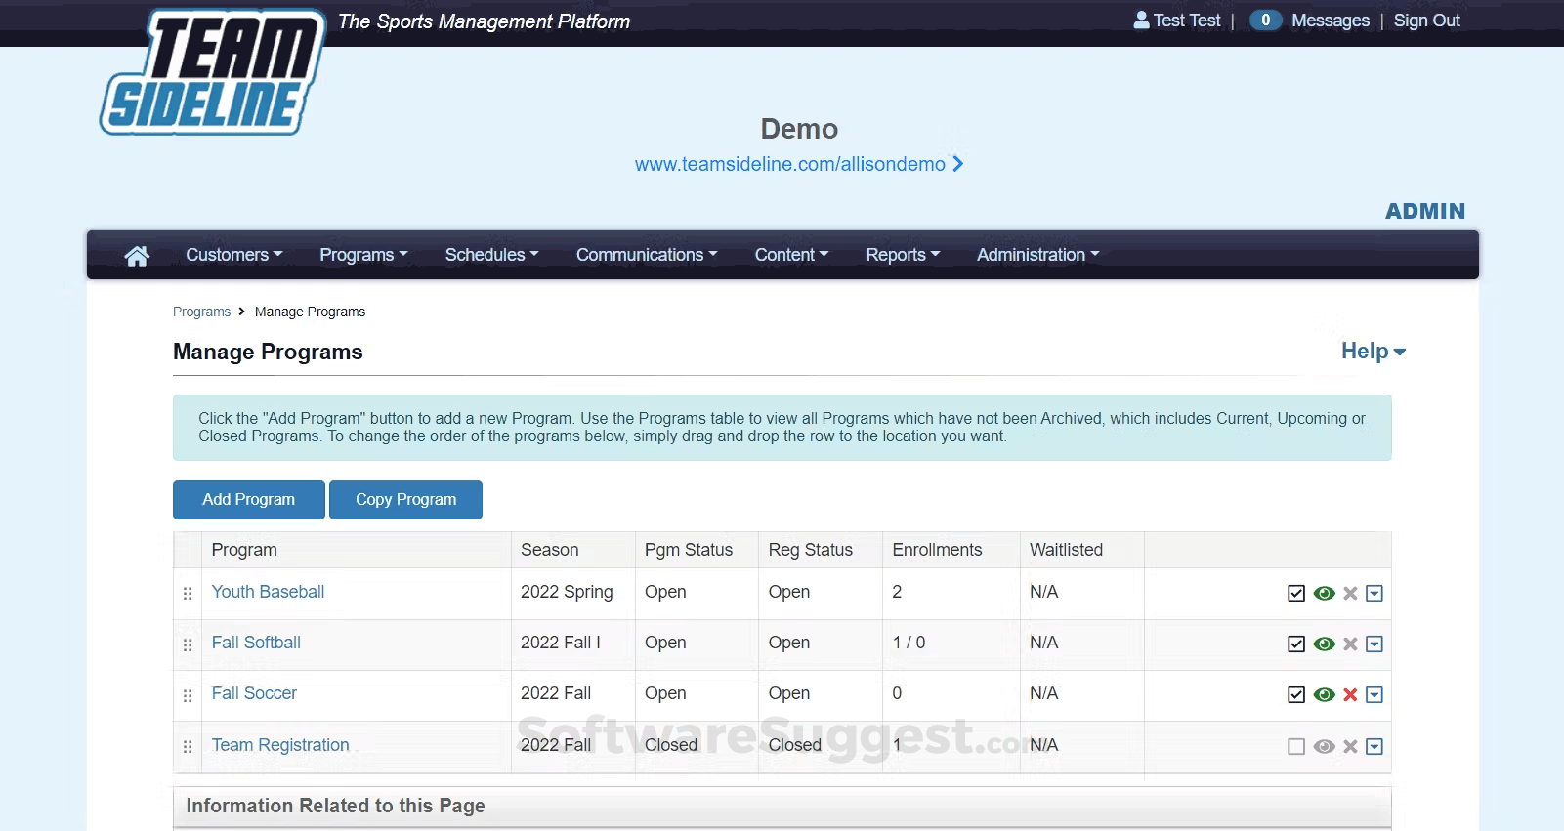The width and height of the screenshot is (1564, 831).
Task: Open the action dropdown for Team Registration row
Action: (x=1374, y=747)
